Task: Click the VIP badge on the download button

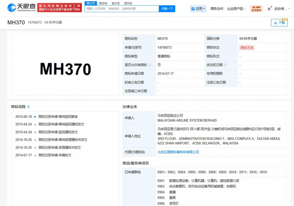Action: (x=285, y=20)
